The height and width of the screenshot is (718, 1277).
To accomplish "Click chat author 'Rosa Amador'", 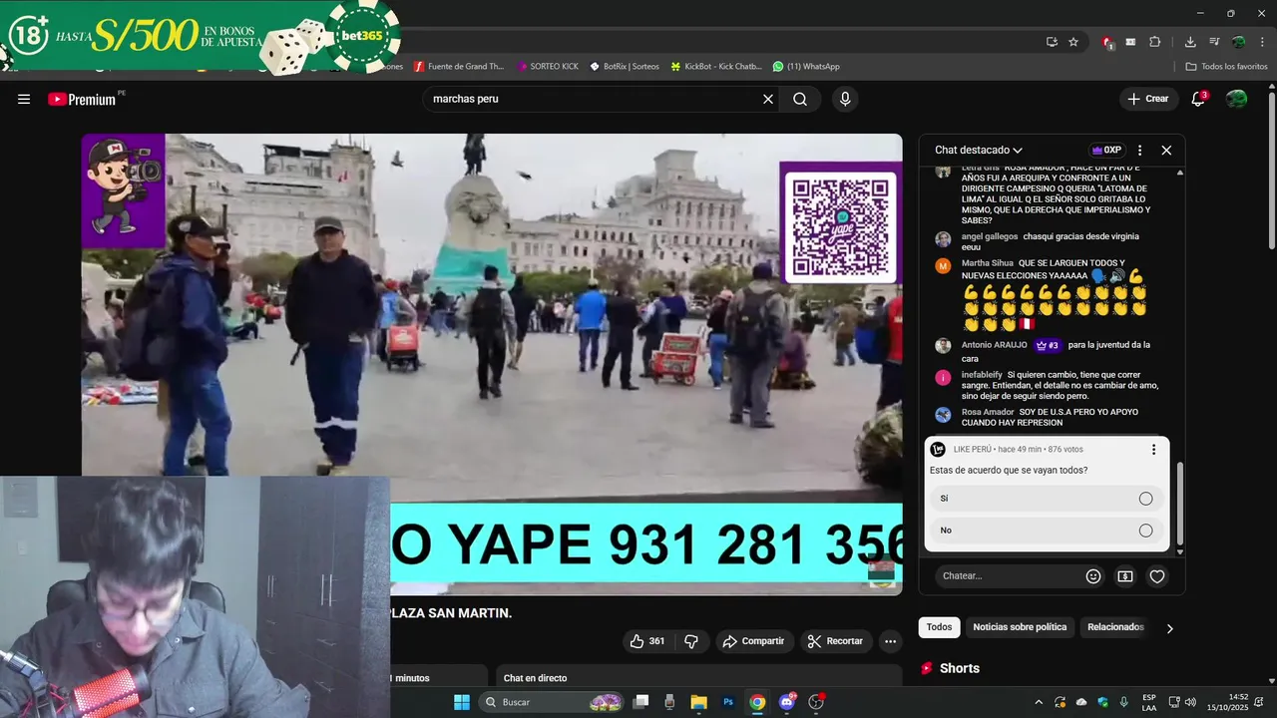I will point(988,412).
